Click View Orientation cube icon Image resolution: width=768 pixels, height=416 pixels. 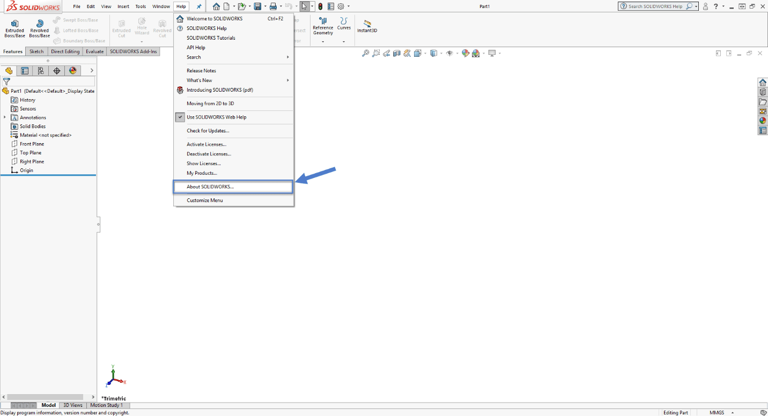[x=418, y=53]
